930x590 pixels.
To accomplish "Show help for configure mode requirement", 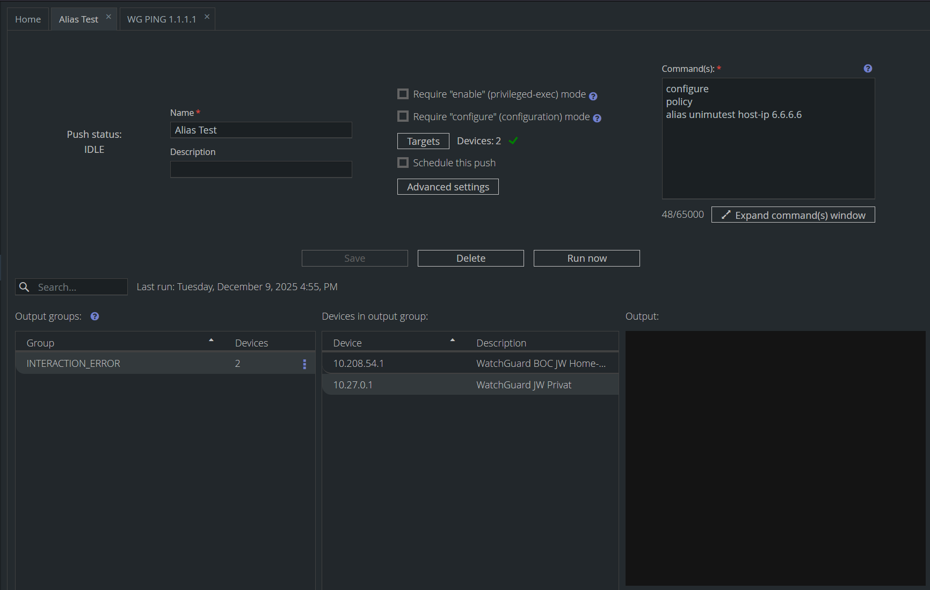I will pos(597,119).
